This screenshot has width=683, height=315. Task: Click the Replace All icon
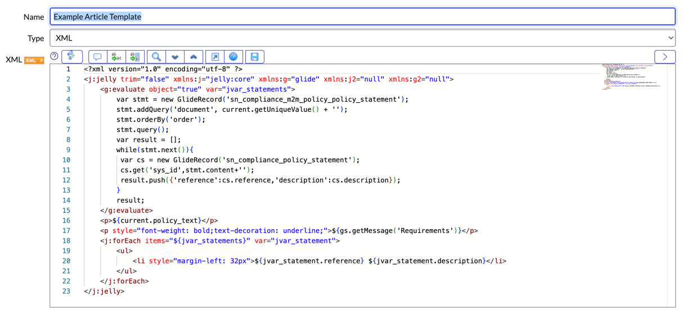tap(135, 57)
